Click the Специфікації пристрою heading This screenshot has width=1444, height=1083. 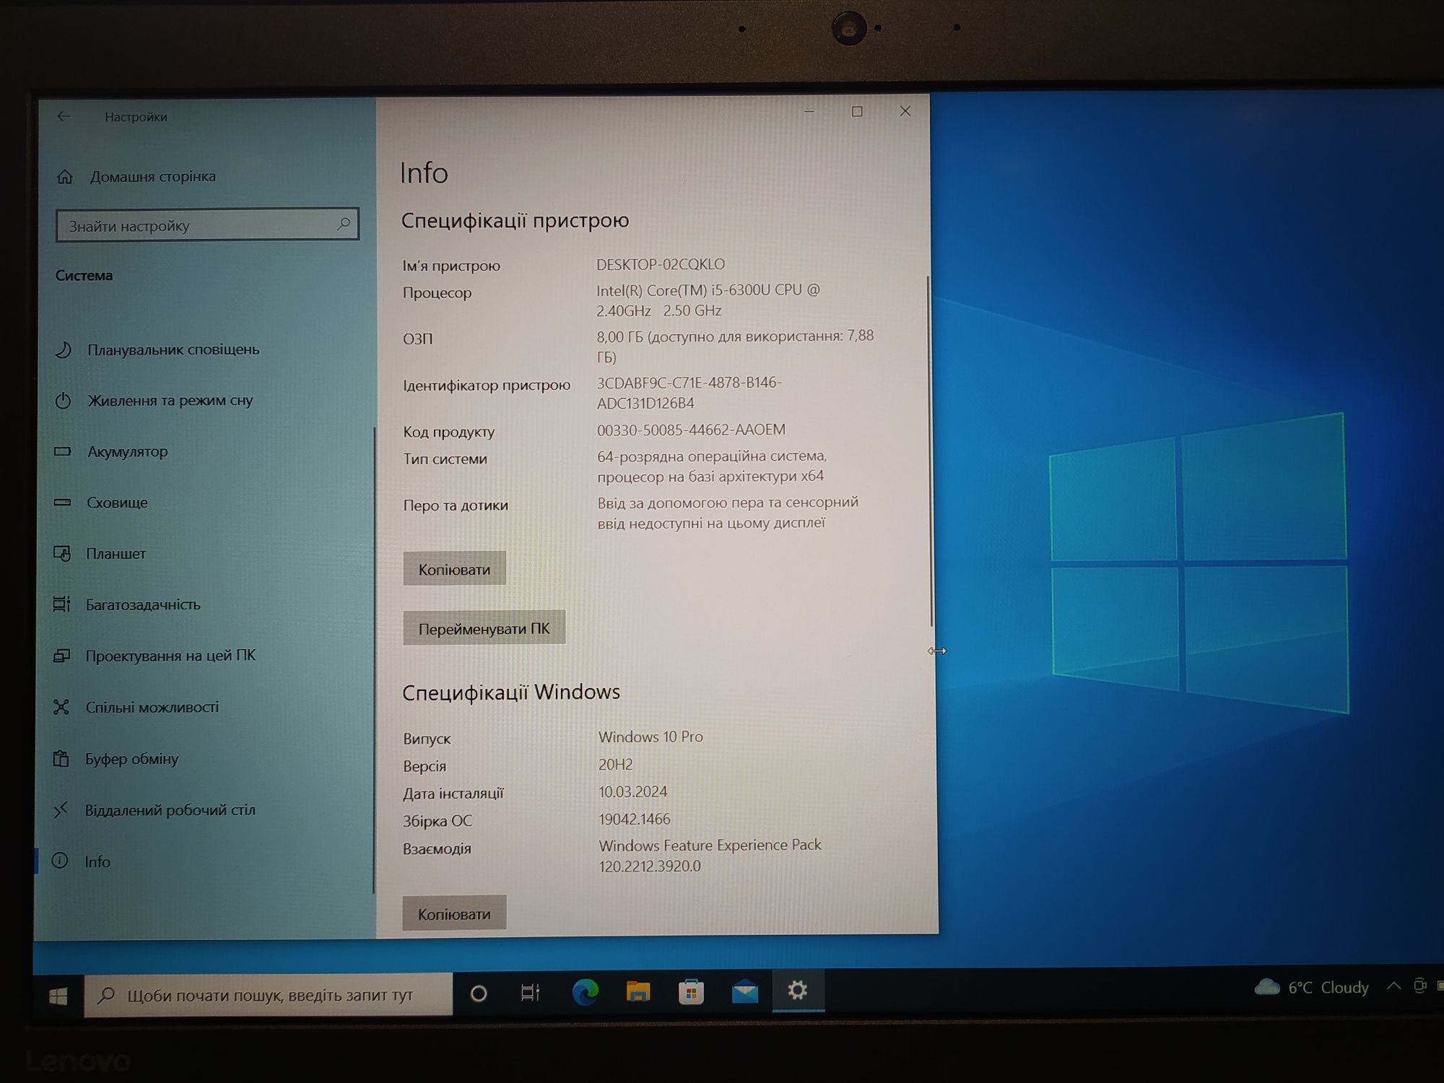click(x=515, y=220)
